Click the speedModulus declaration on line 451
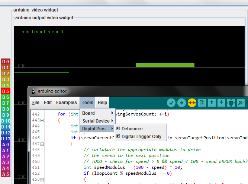 pos(133,167)
